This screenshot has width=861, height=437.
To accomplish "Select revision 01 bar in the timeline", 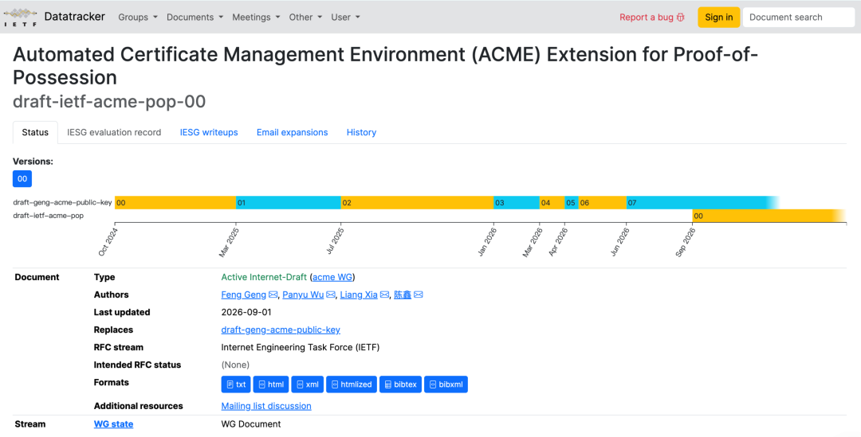I will 289,203.
